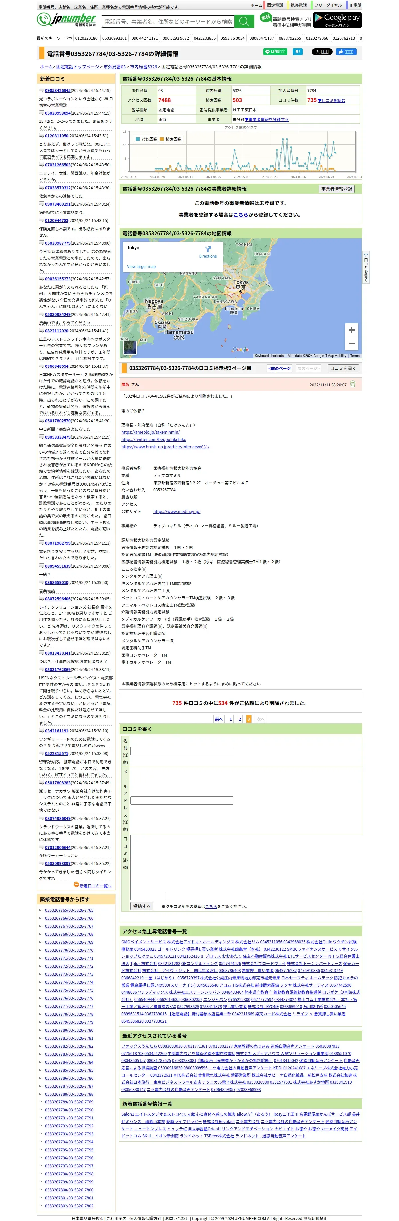Click the Hatena B! bookmark icon
The height and width of the screenshot is (1221, 399).
tap(297, 52)
